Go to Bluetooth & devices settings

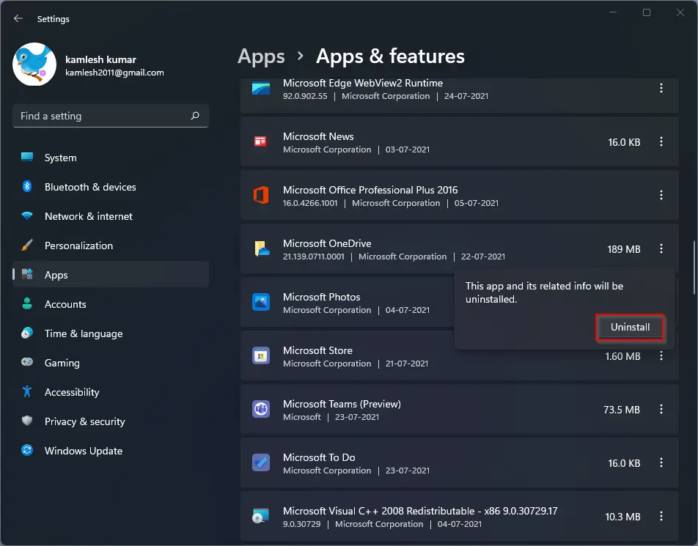click(111, 187)
